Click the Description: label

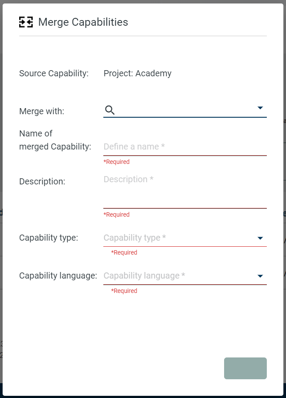[x=42, y=181]
